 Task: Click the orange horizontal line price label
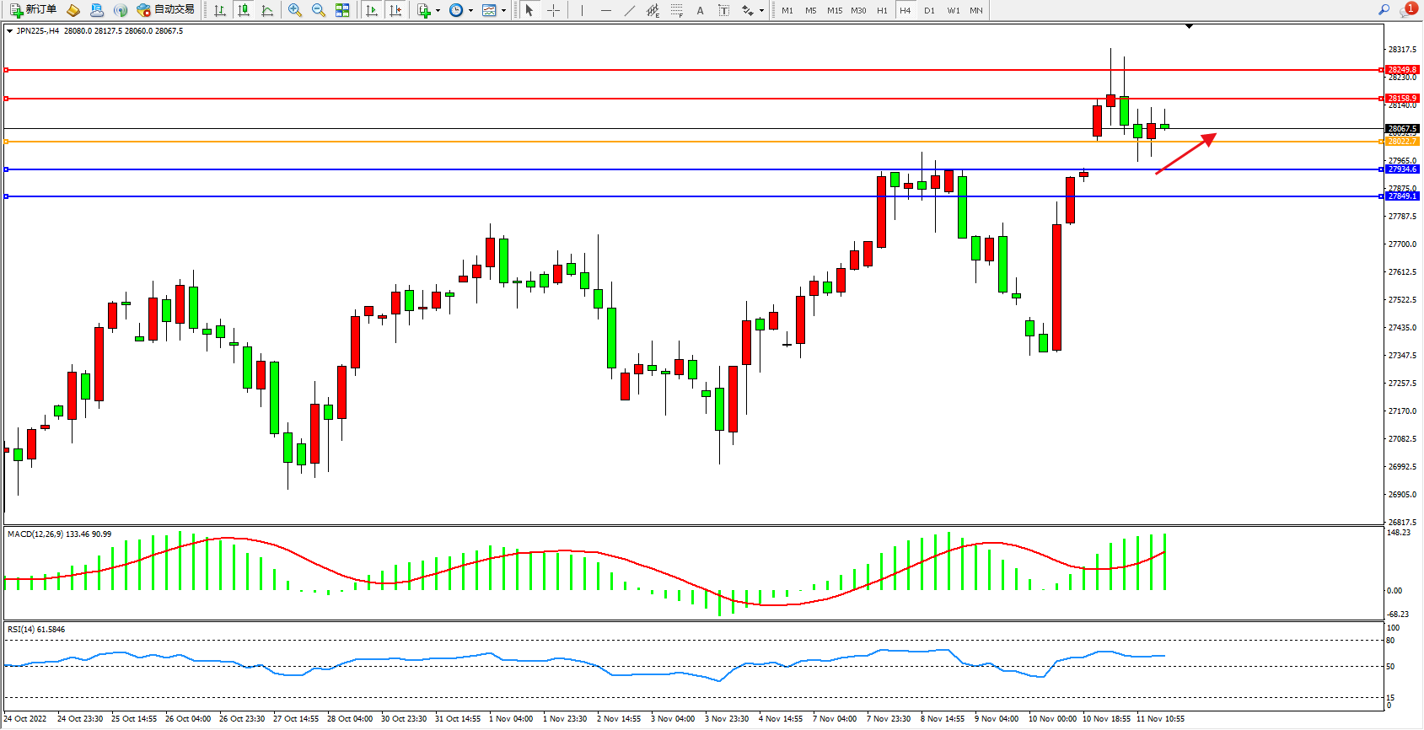(1402, 142)
